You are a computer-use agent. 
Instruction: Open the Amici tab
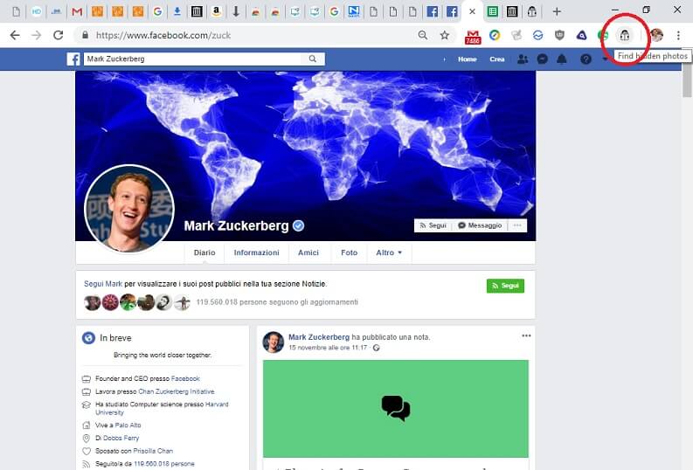point(308,252)
